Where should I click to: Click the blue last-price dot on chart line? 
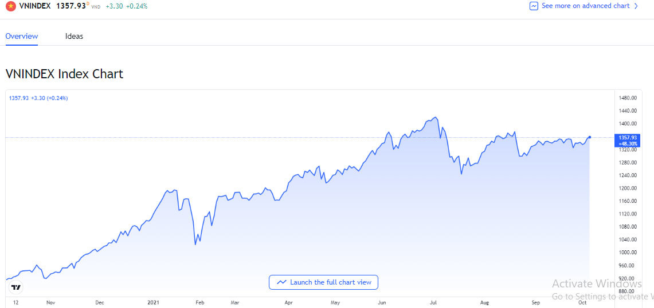click(590, 137)
